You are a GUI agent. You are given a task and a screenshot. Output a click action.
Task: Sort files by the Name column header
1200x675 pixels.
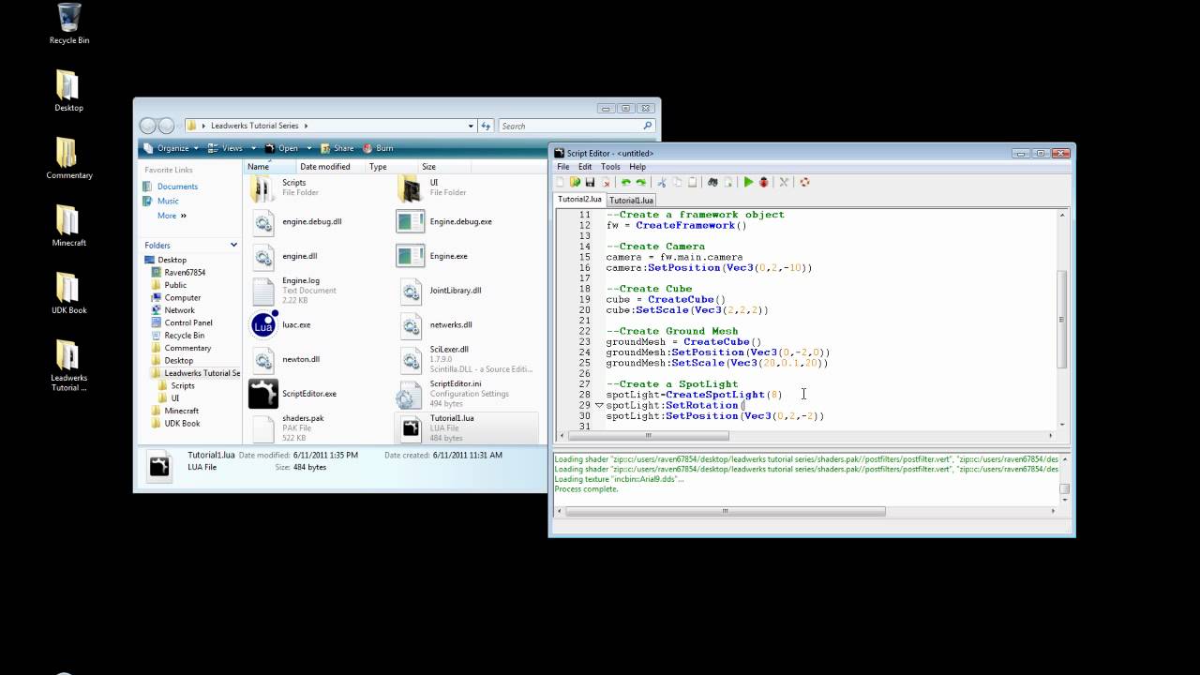(268, 167)
